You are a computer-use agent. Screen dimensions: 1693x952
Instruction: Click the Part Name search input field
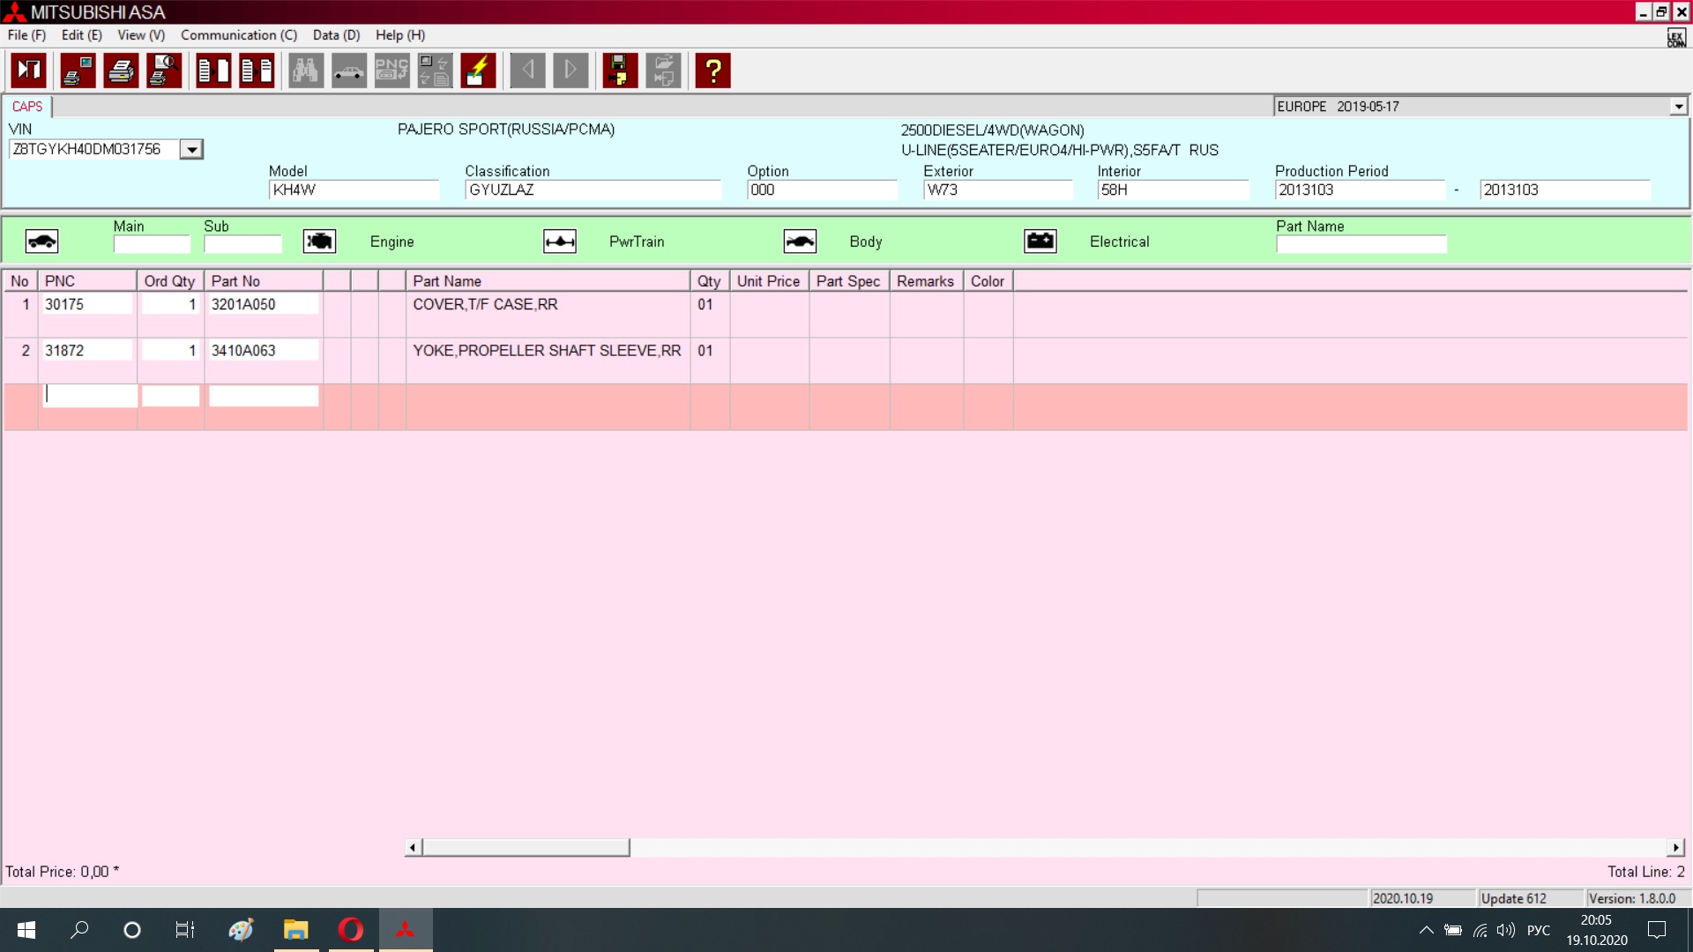click(x=1361, y=244)
